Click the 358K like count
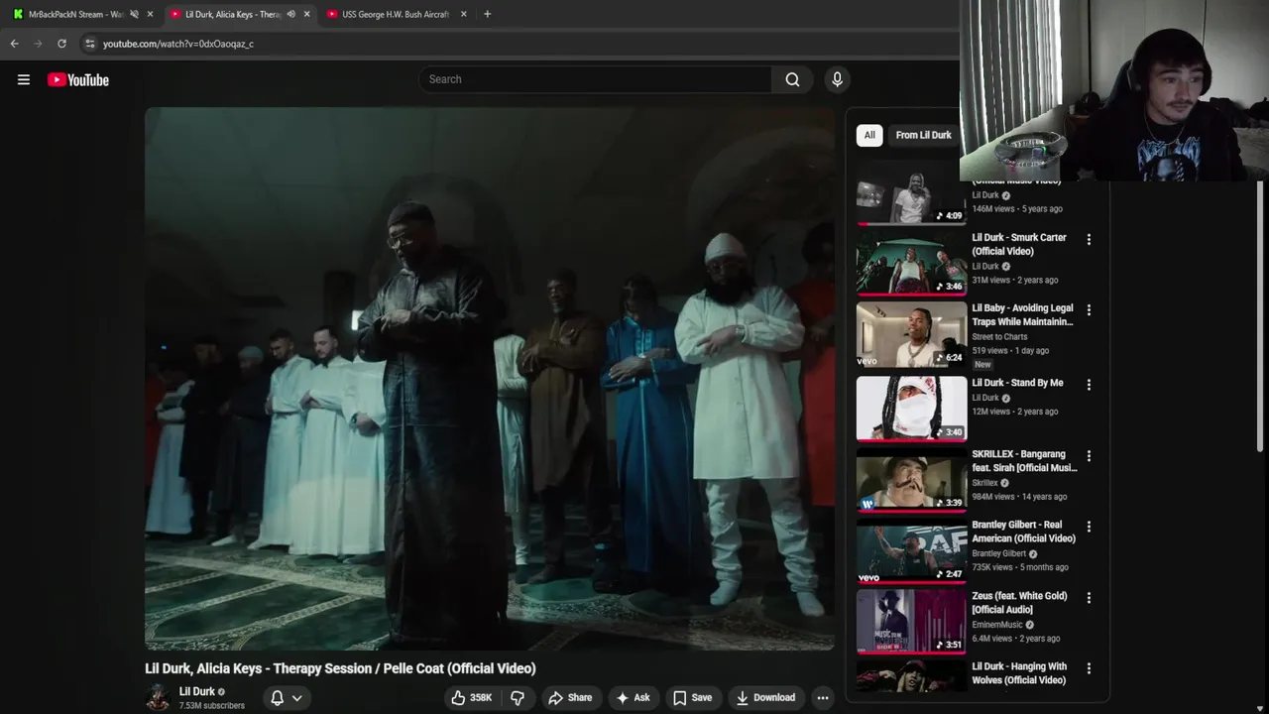The height and width of the screenshot is (714, 1269). pos(481,698)
